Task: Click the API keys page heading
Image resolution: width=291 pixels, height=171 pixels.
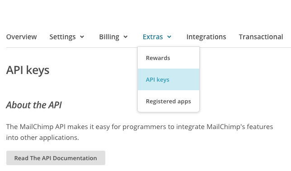Action: pyautogui.click(x=28, y=70)
